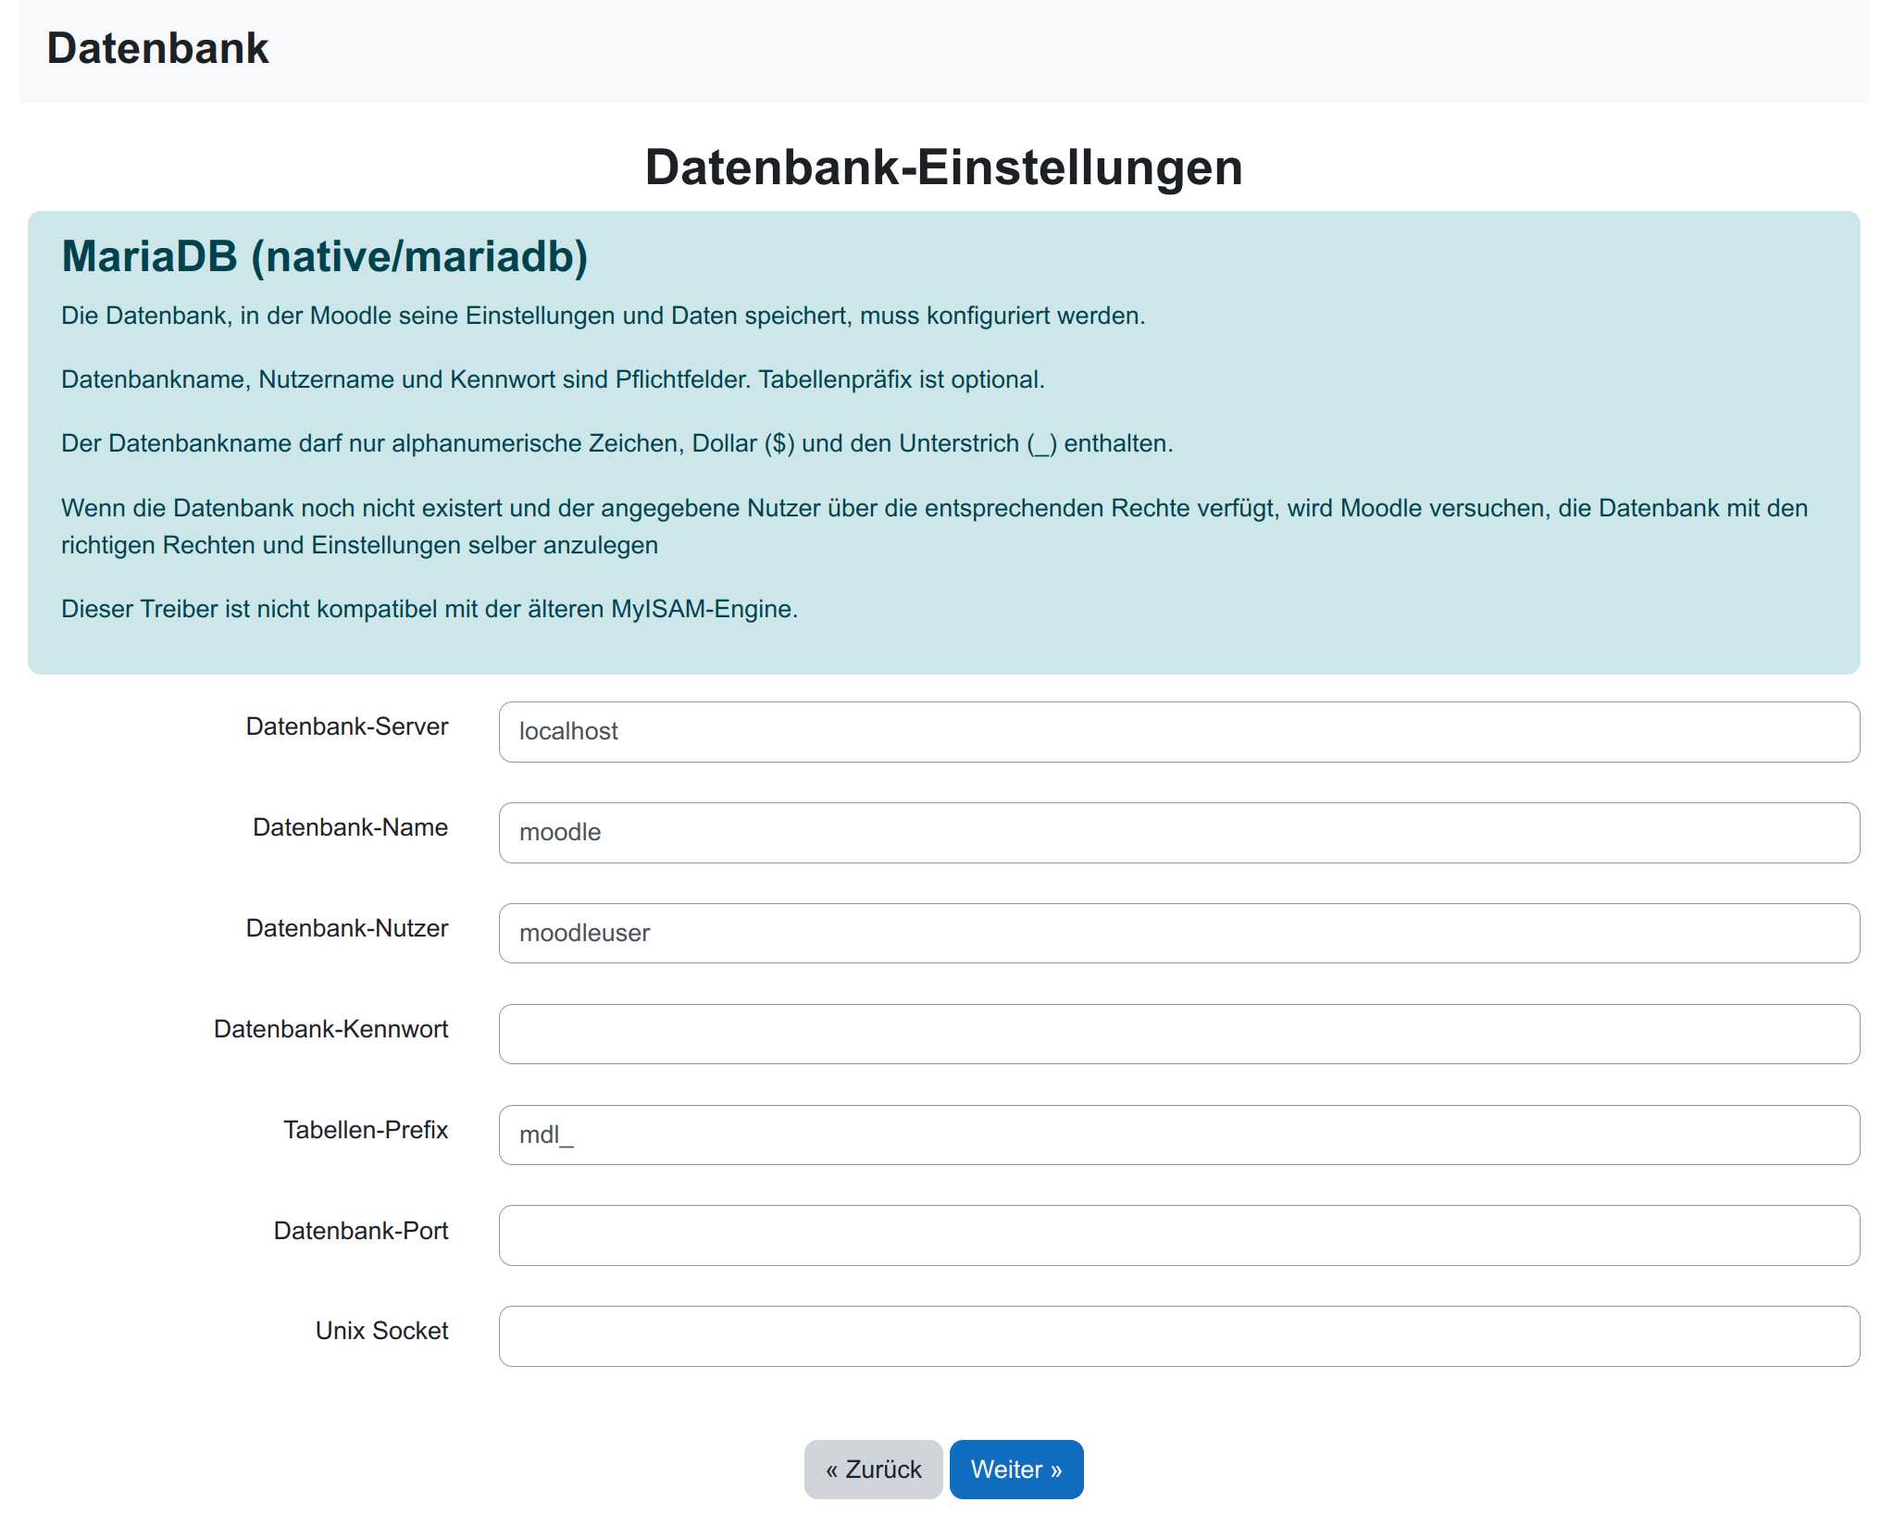This screenshot has width=1893, height=1514.
Task: Click the Tabellen-Prefix field showing mdl_
Action: [1178, 1135]
